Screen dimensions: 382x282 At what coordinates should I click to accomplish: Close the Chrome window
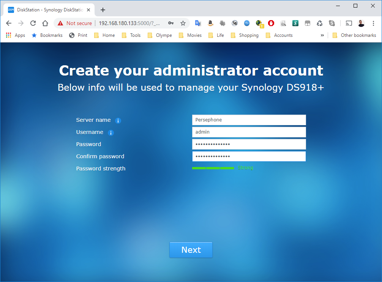coord(373,6)
